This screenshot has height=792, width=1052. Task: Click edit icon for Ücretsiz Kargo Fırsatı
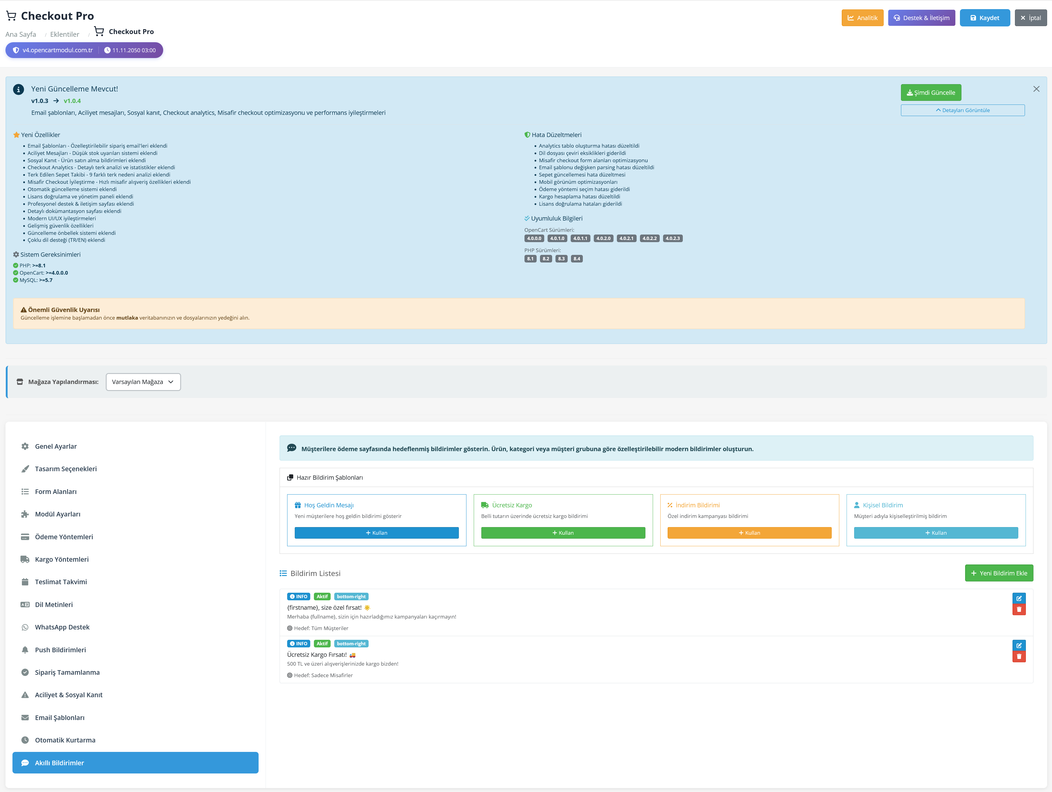pyautogui.click(x=1019, y=645)
